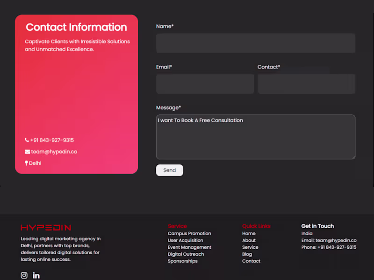
Task: Click the phone icon in contact card
Action: click(27, 140)
